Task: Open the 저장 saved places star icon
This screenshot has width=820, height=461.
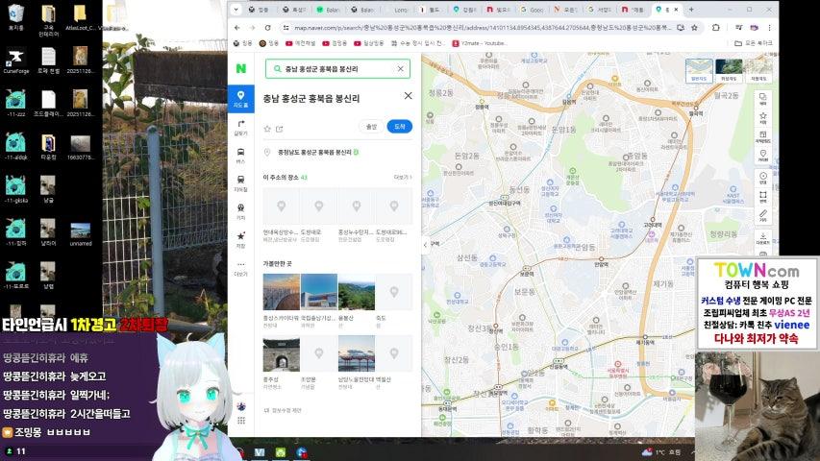Action: pyautogui.click(x=240, y=236)
